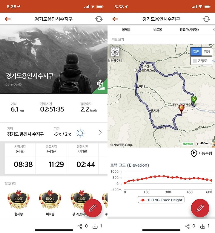215x233 pixels.
Task: Select the 비로봉 tab
Action: (158, 30)
